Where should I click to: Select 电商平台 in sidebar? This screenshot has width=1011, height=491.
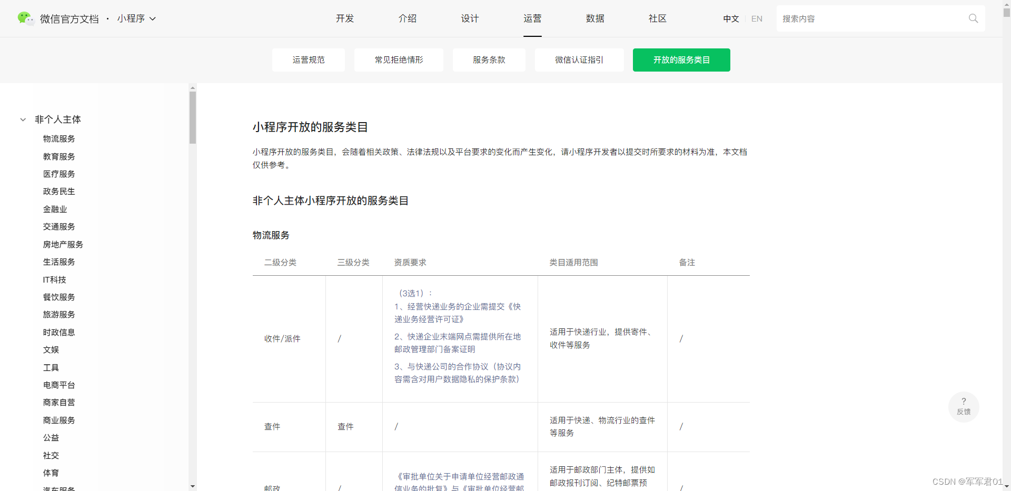59,385
